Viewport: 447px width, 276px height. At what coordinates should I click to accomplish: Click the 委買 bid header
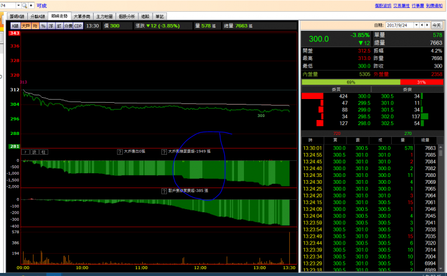tap(336, 89)
